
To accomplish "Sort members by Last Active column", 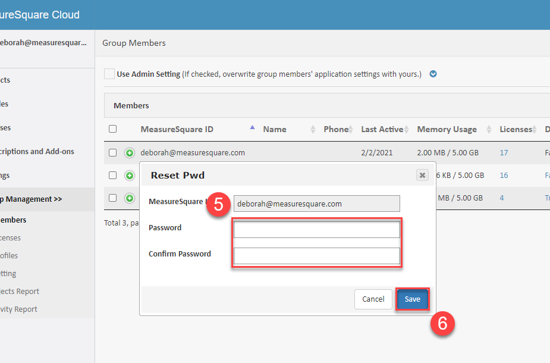I will point(407,130).
